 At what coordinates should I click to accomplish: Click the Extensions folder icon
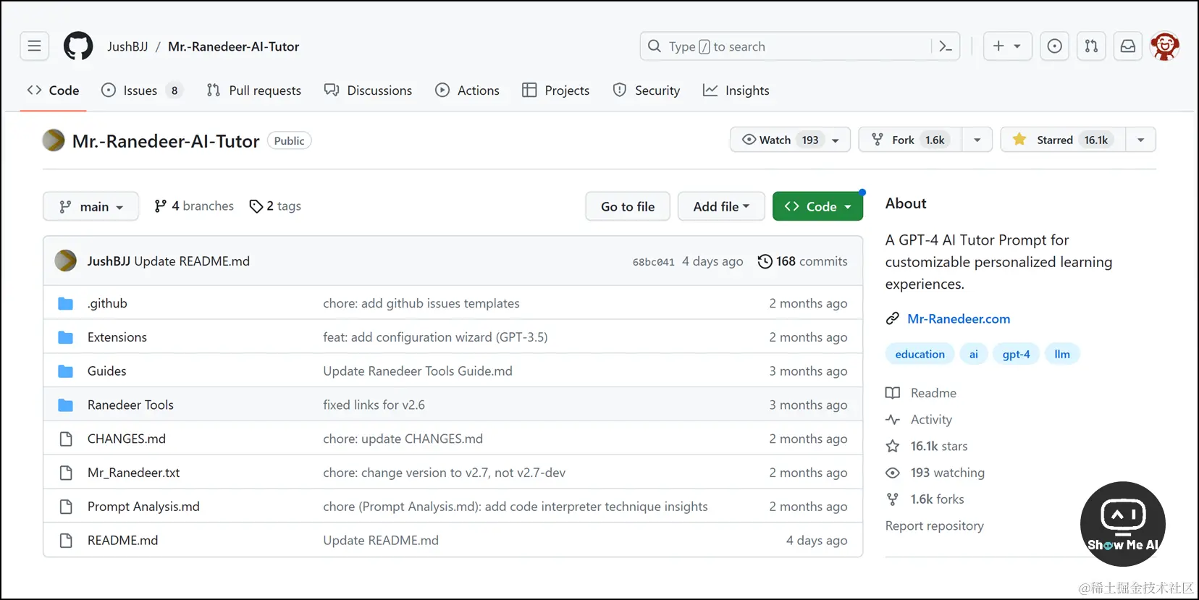click(x=66, y=337)
